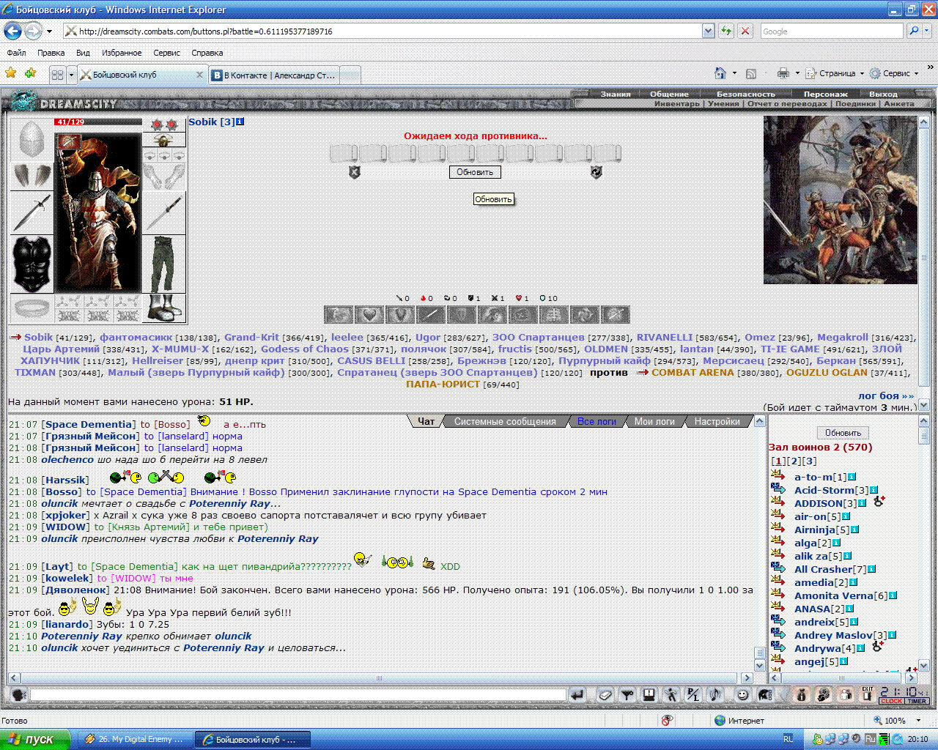Open the Сервис browser menu
This screenshot has width=938, height=750.
(166, 53)
